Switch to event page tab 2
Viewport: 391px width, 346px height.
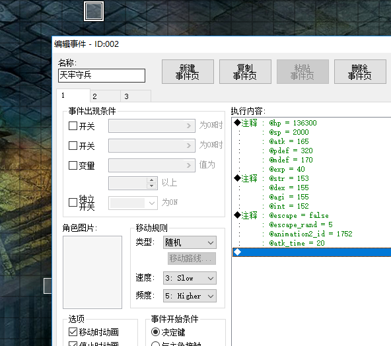pyautogui.click(x=105, y=96)
